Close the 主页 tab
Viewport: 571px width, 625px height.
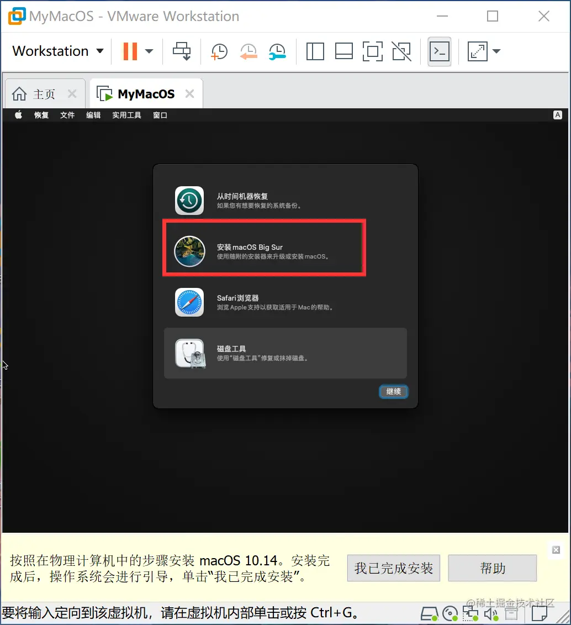pos(72,94)
